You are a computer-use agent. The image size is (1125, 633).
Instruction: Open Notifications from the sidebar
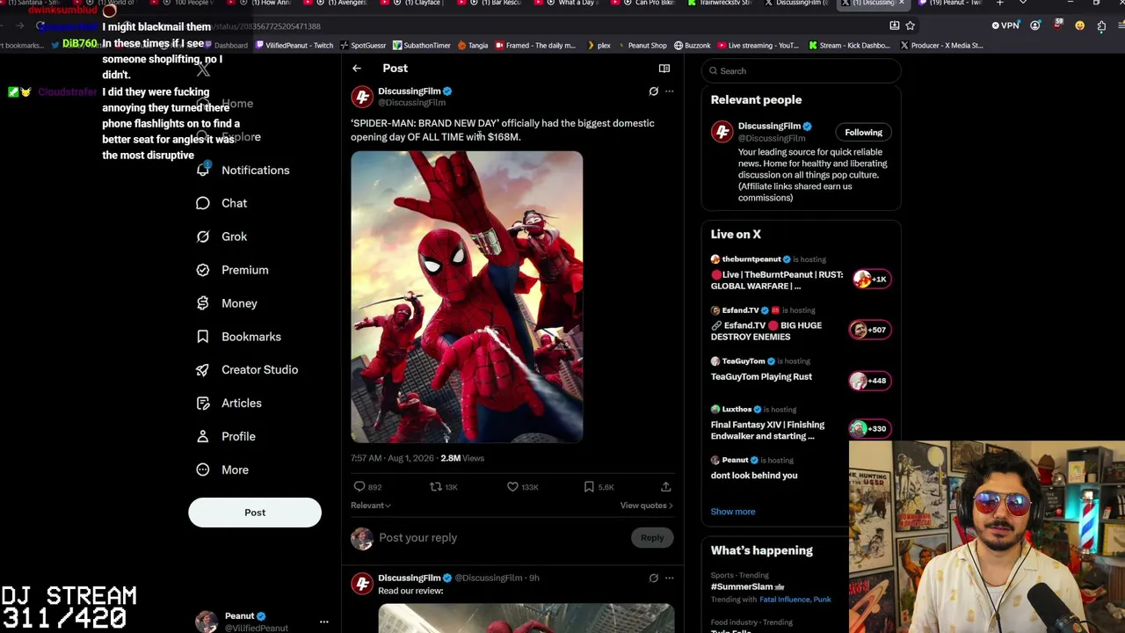243,171
